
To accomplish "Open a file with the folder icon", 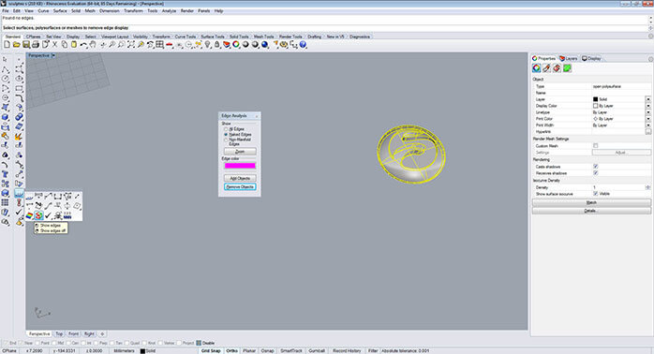I will 16,45.
